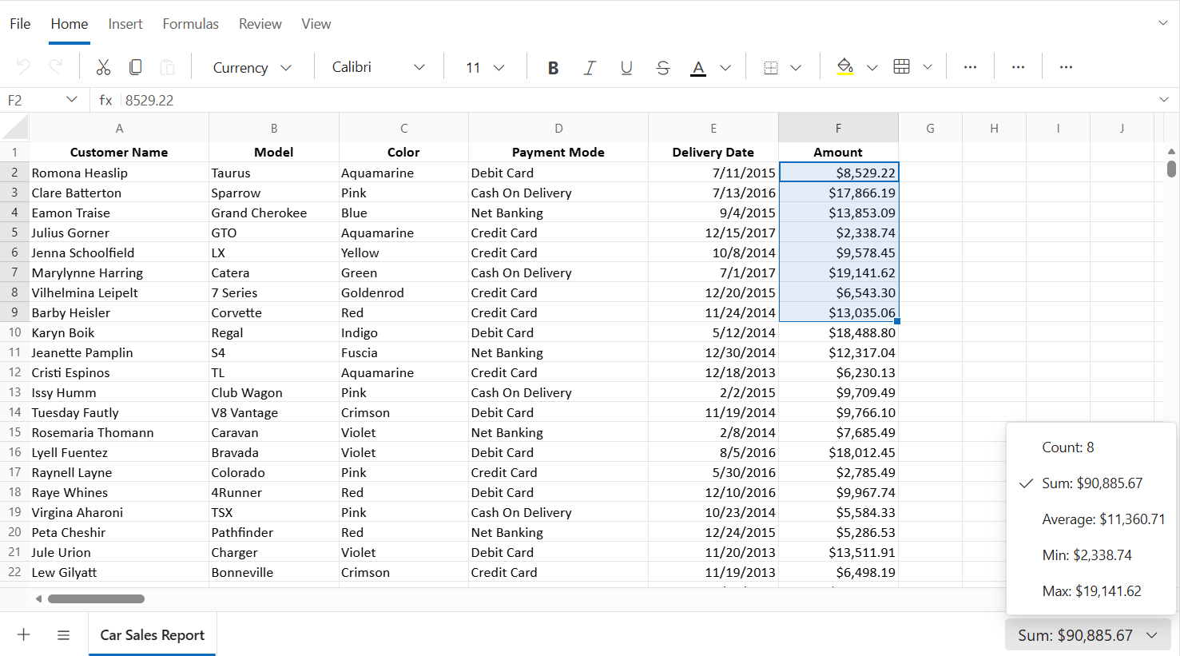Toggle Bold formatting

point(553,68)
